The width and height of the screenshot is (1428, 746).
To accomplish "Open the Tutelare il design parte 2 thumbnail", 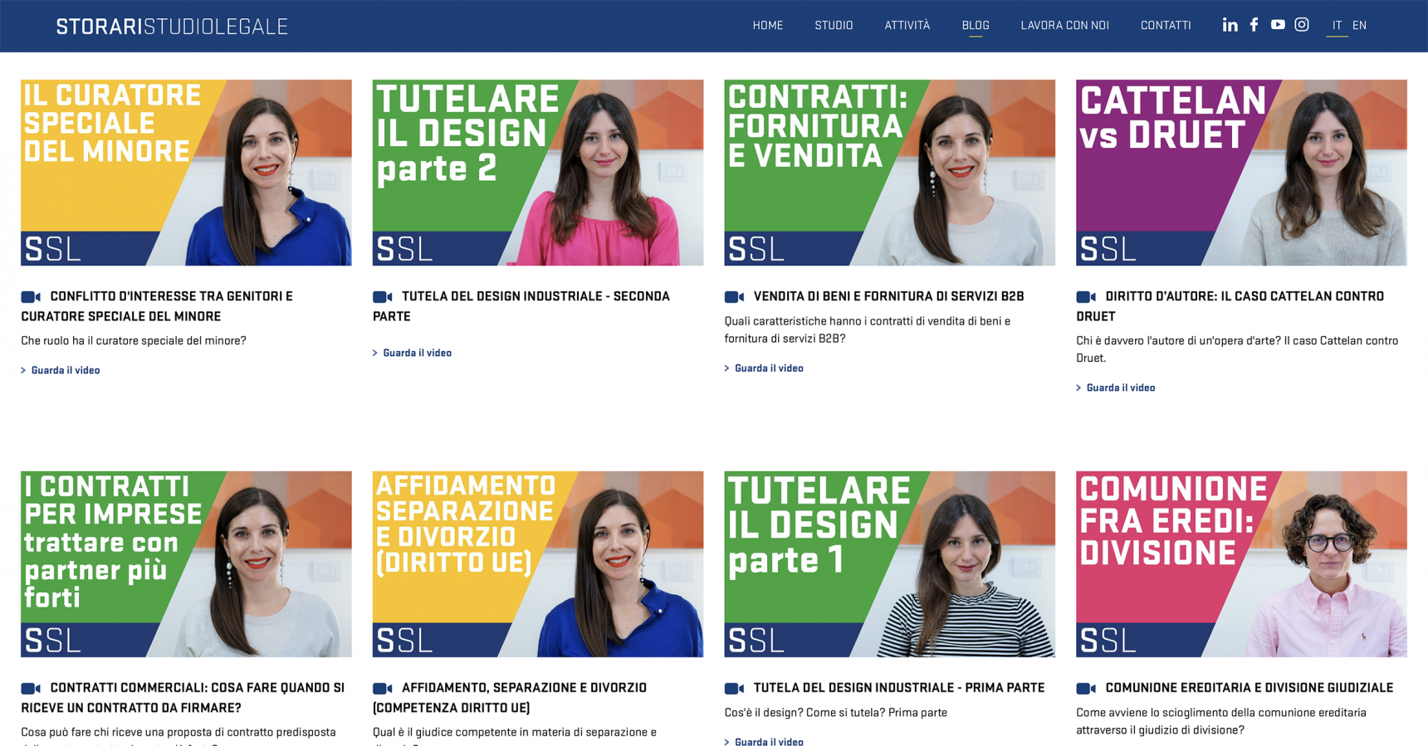I will point(538,173).
